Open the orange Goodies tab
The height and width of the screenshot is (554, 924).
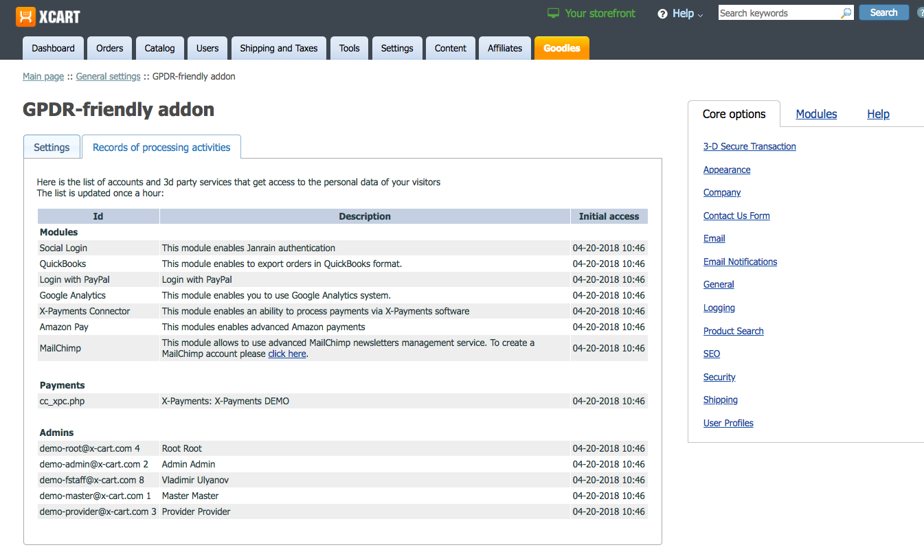point(562,48)
